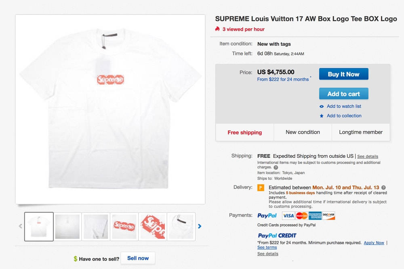Click the help icon next to delivery dates
The height and width of the screenshot is (269, 404).
point(383,188)
